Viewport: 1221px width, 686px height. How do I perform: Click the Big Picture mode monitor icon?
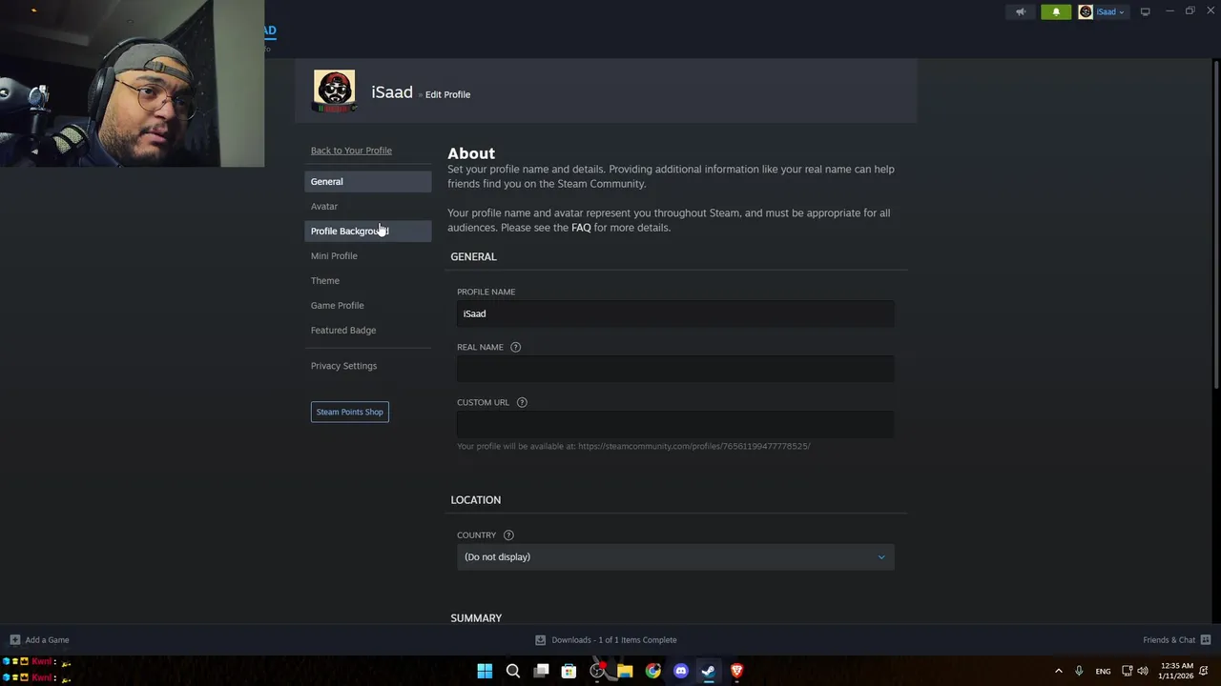[x=1146, y=11]
